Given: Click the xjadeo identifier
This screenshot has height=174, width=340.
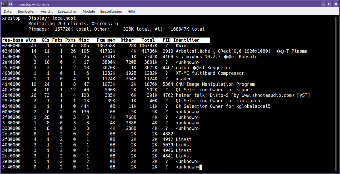Looking at the screenshot, I should [x=184, y=79].
